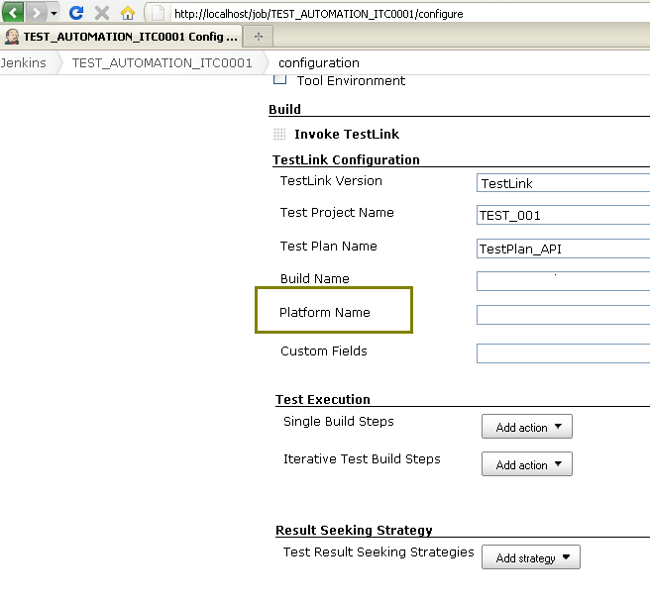Reload the page with the refresh icon
Image resolution: width=650 pixels, height=601 pixels.
[x=76, y=14]
